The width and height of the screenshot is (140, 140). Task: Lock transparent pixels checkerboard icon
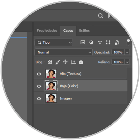50,62
